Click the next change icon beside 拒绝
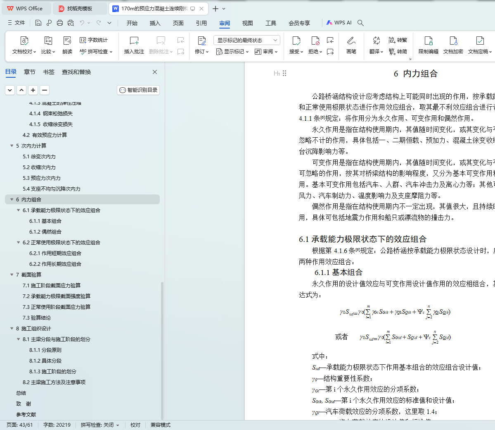 tap(330, 52)
